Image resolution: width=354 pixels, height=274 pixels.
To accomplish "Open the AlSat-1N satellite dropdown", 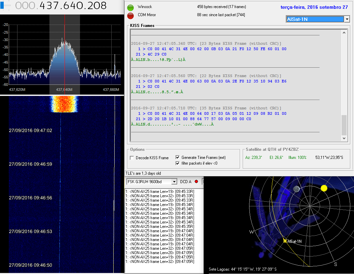I will [347, 19].
